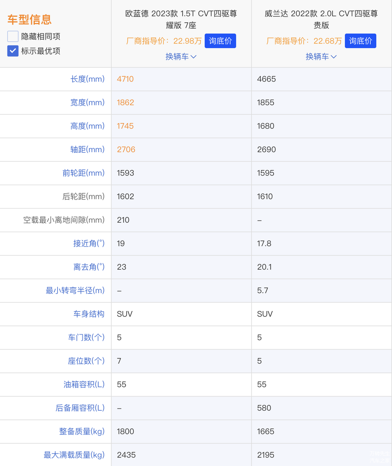The image size is (392, 466).
Task: Select the highlighted width value 1862
Action: 125,103
